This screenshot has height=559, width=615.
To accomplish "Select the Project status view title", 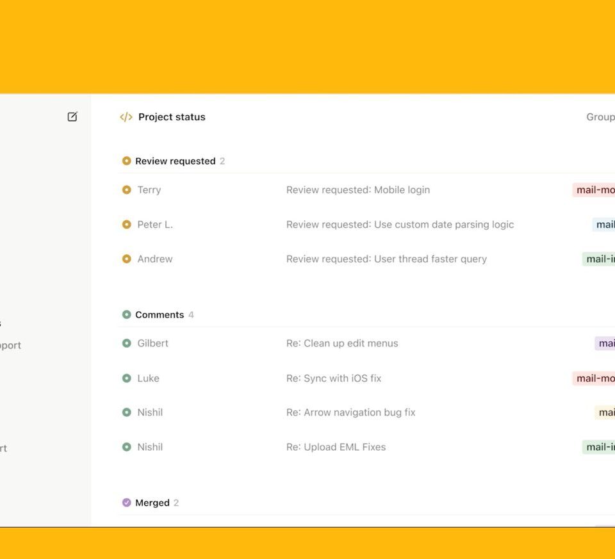I will [172, 117].
